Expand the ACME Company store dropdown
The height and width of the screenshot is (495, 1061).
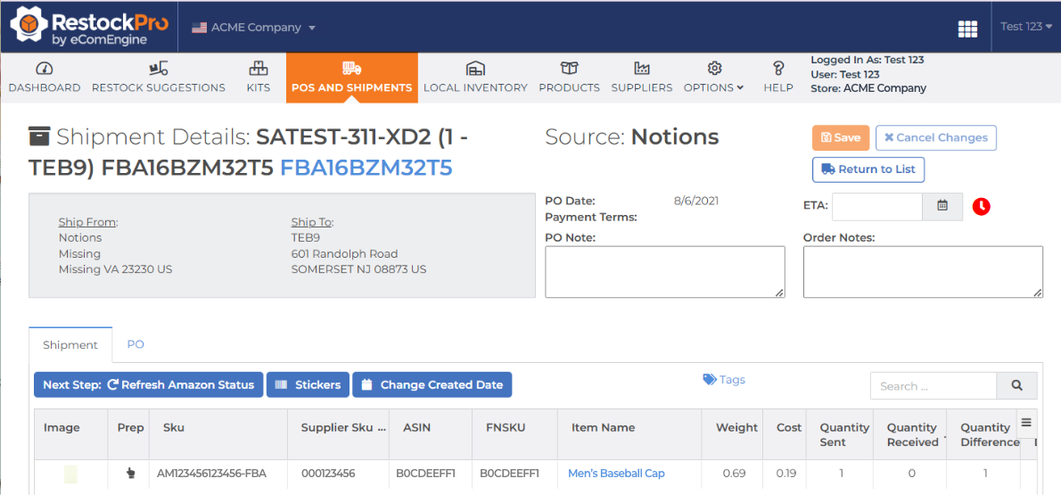pyautogui.click(x=255, y=28)
